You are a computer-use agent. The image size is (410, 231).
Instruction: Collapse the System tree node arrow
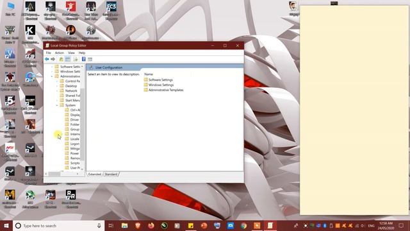coord(57,105)
